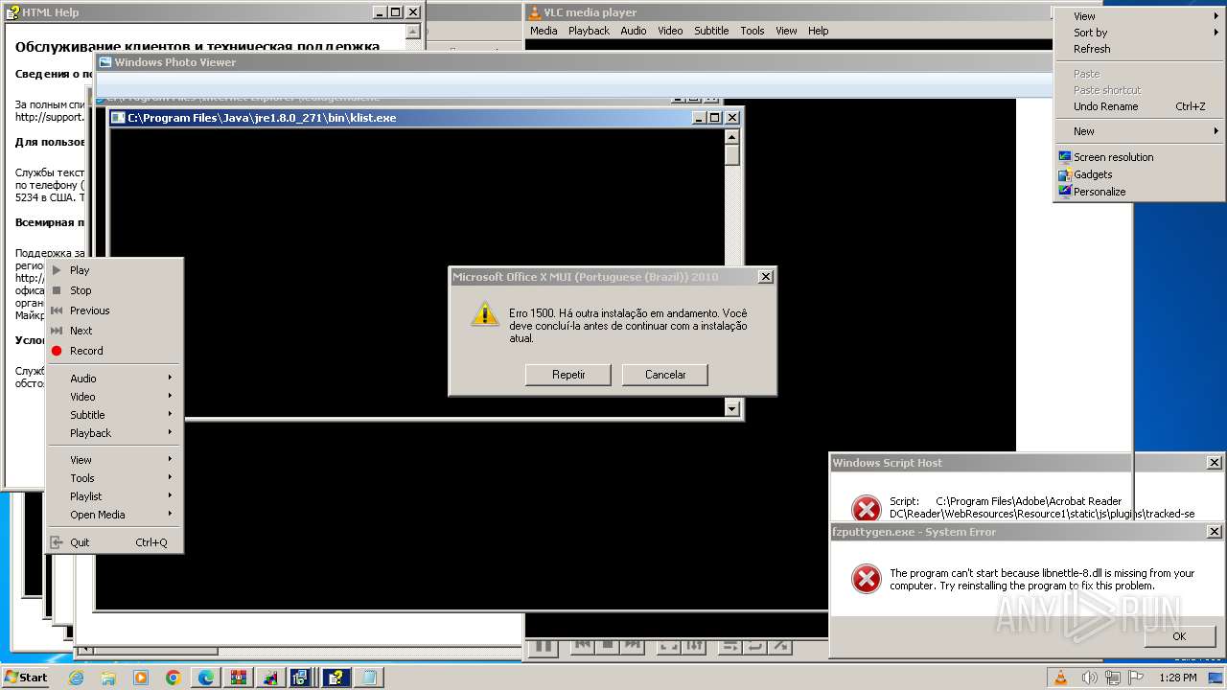
Task: Click the VLC cone title bar icon
Action: tap(535, 12)
